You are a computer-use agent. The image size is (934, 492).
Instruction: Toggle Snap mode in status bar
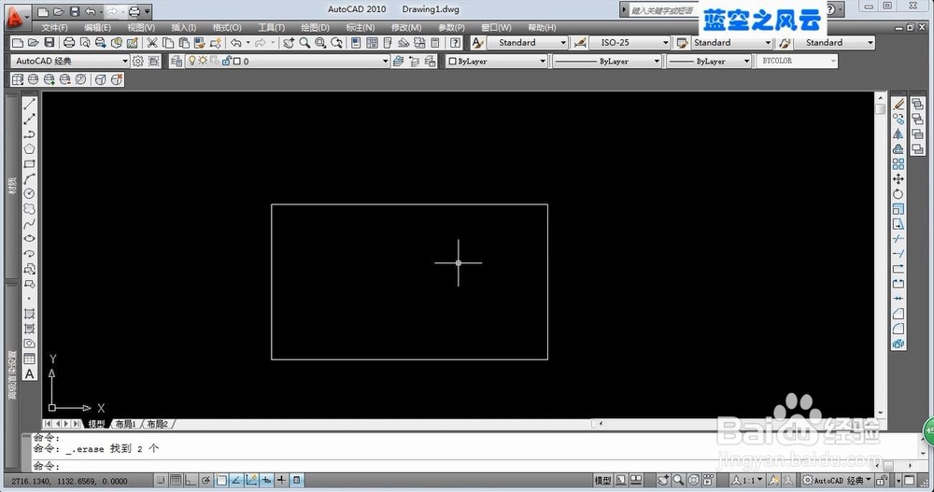coord(161,480)
